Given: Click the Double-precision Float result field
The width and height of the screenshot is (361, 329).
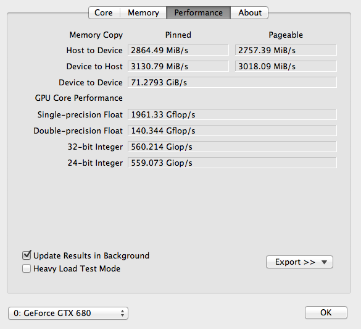Looking at the screenshot, I should (x=232, y=130).
